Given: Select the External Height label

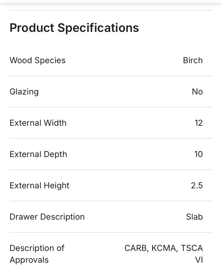Looking at the screenshot, I should point(39,186).
